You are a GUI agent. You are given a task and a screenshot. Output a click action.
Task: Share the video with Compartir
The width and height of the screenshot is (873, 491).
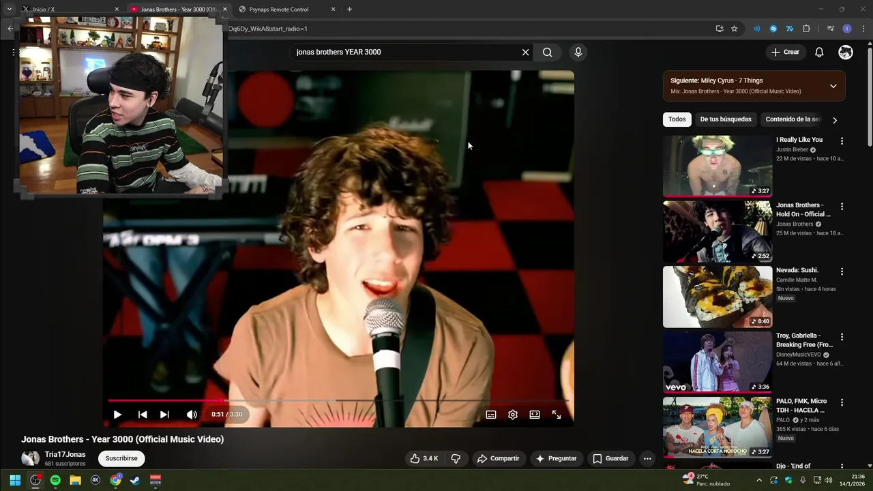point(498,458)
